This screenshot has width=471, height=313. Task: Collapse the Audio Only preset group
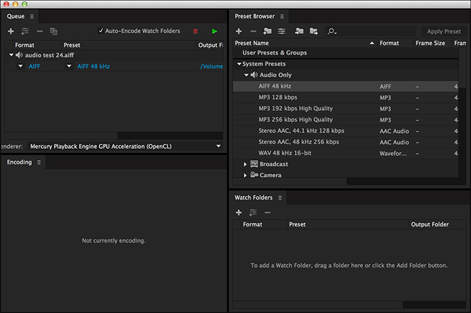247,75
